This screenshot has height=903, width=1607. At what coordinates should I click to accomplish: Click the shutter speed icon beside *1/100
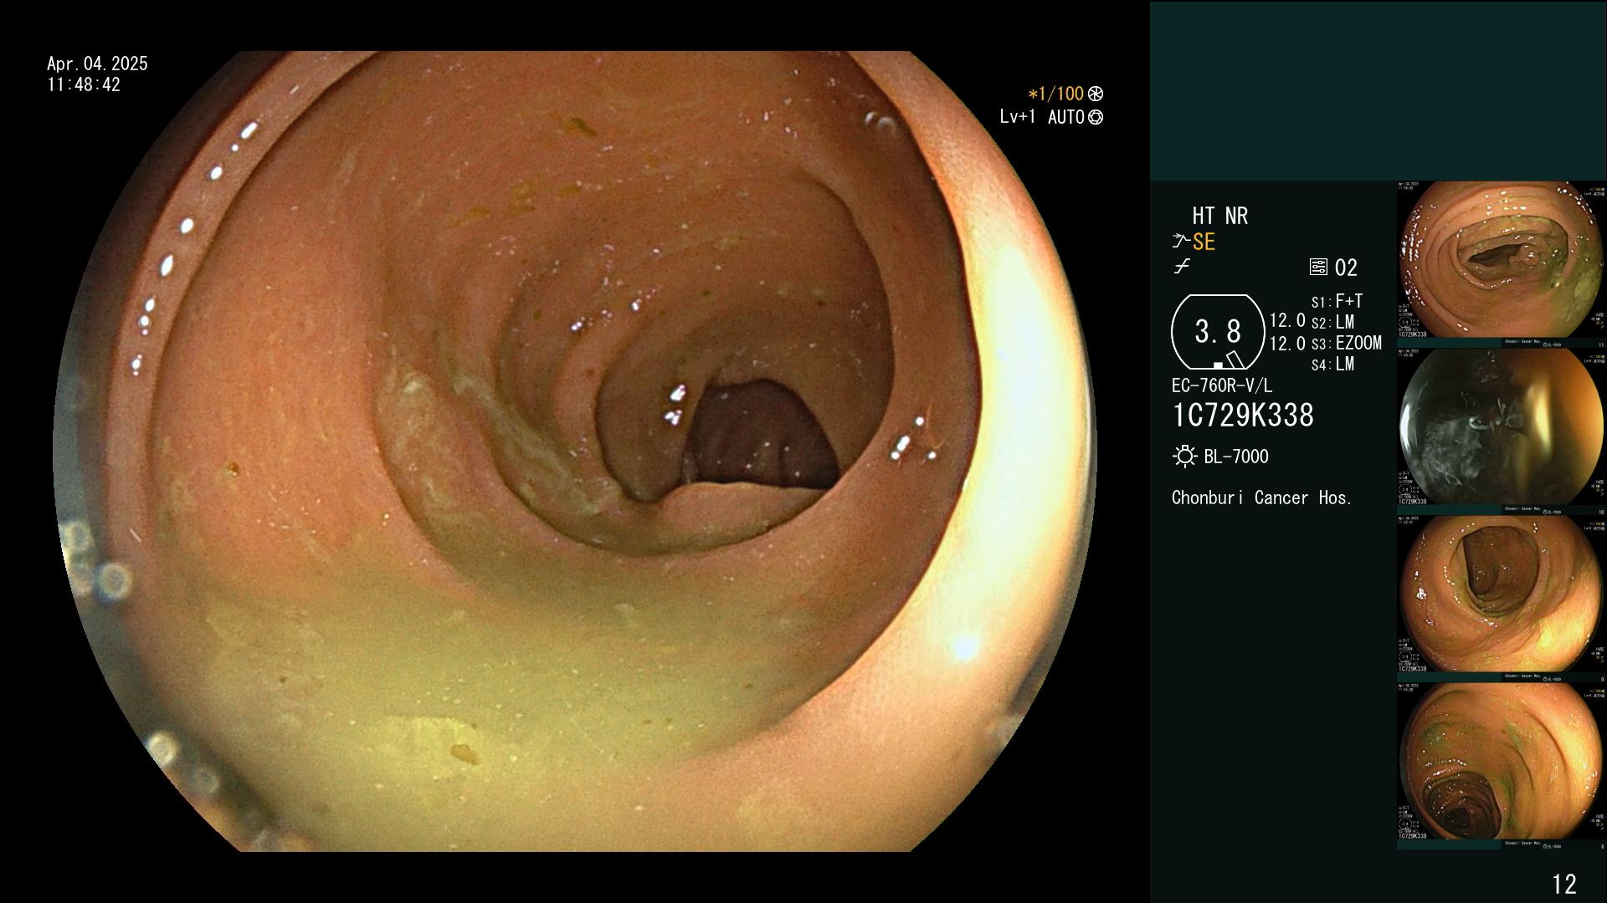(x=1096, y=94)
